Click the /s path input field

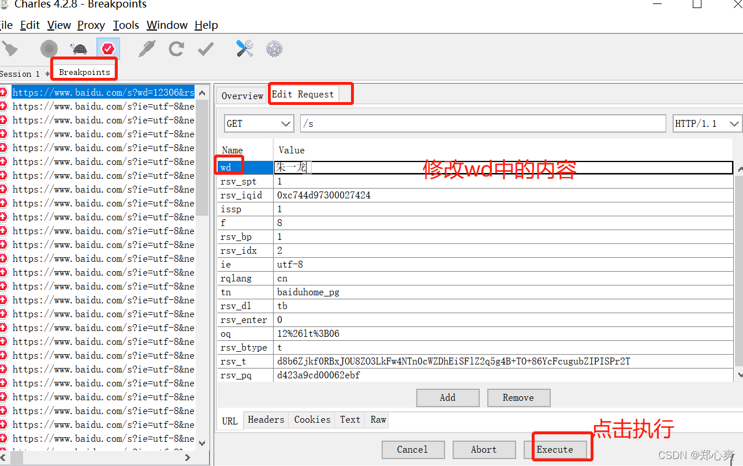pyautogui.click(x=483, y=123)
